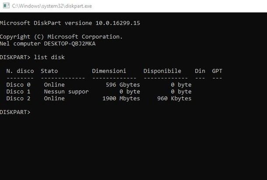Click the 'Dimensioni' column header
Image resolution: width=267 pixels, height=180 pixels.
109,71
